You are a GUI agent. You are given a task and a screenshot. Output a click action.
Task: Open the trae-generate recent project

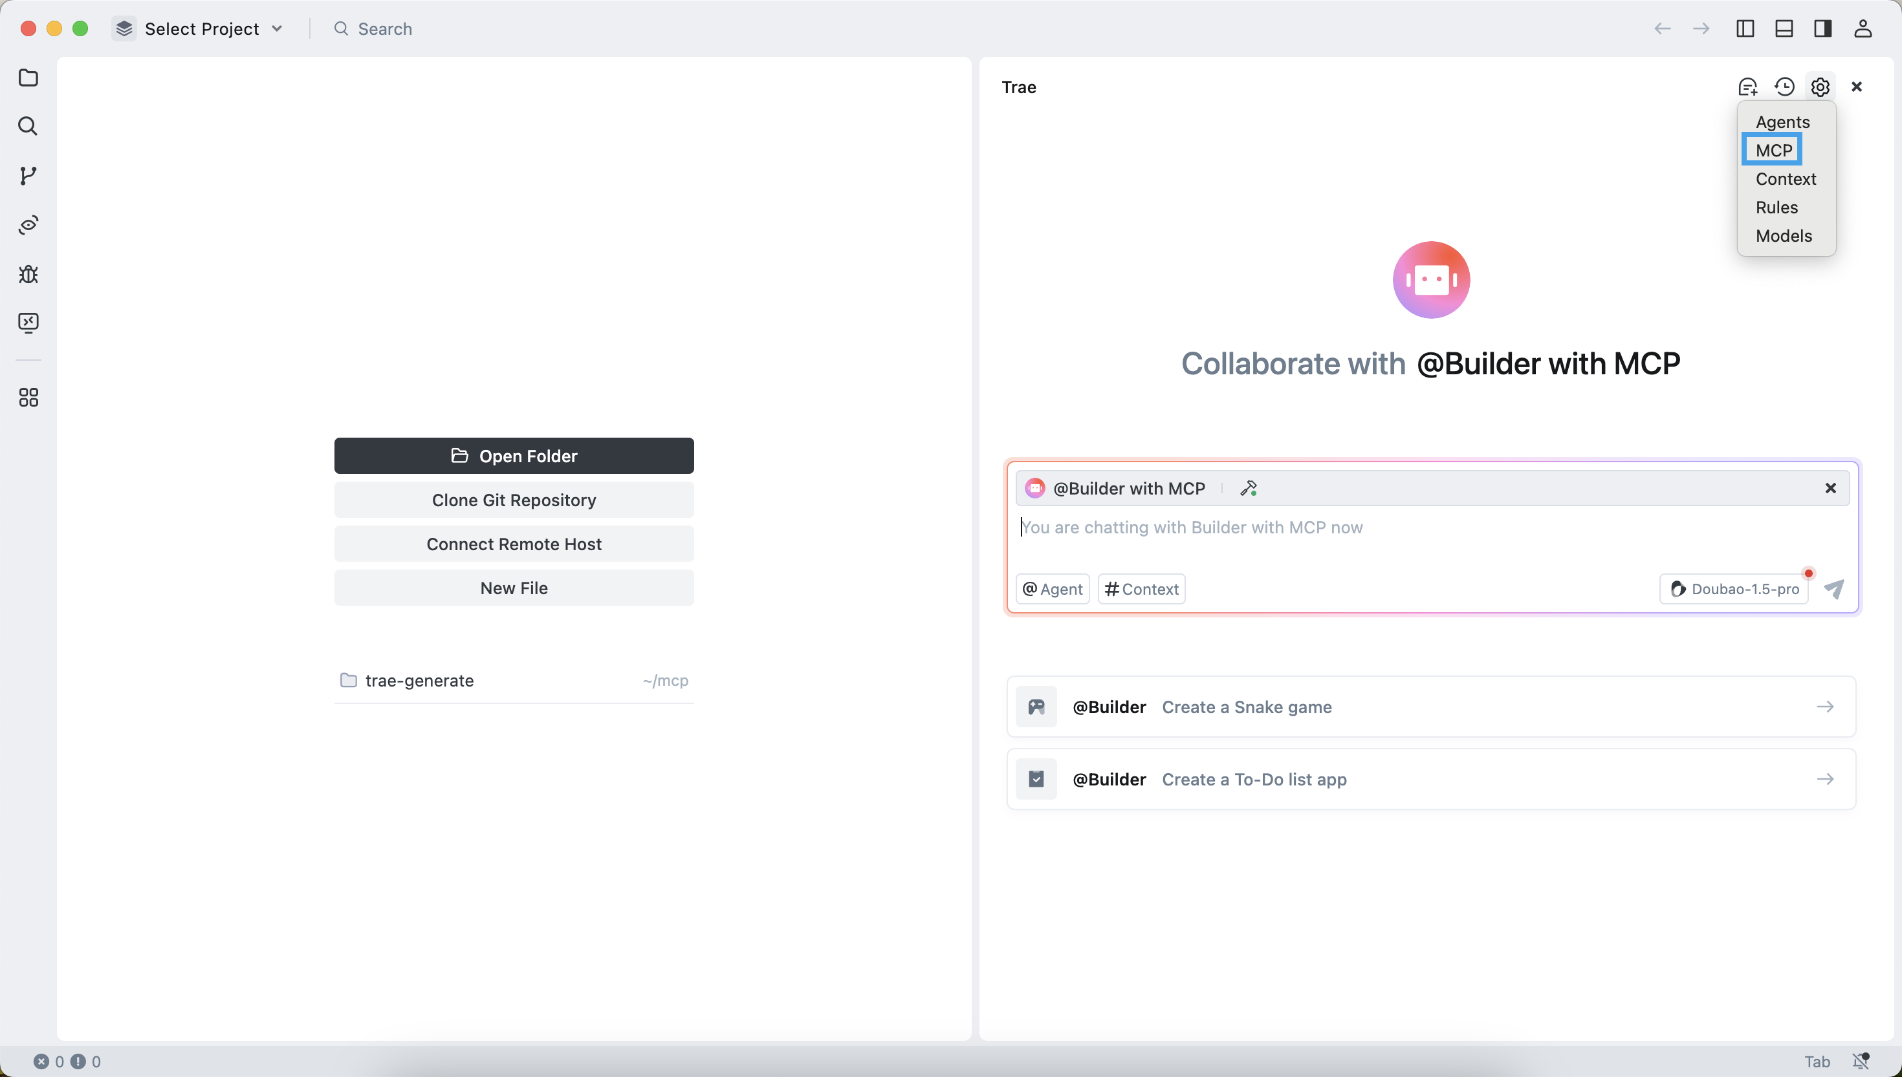(419, 681)
